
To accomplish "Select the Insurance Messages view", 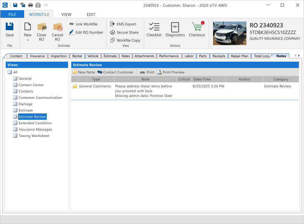I will (32, 129).
